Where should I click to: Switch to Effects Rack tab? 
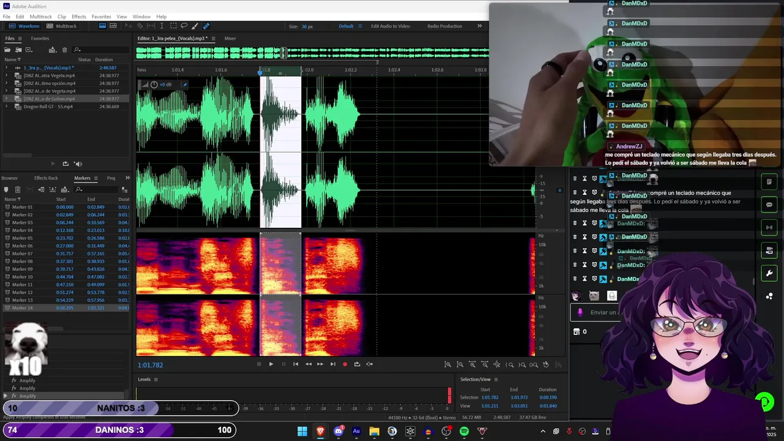(x=46, y=178)
